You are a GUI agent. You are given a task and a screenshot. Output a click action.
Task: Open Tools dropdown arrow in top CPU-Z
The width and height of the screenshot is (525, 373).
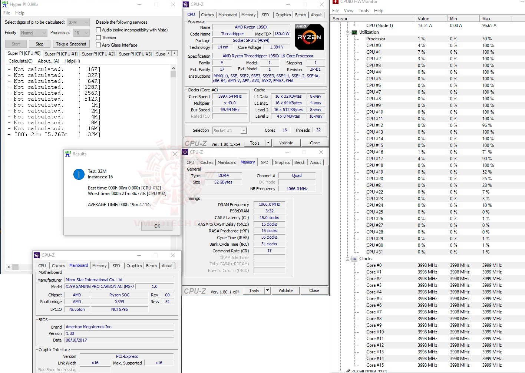(268, 143)
